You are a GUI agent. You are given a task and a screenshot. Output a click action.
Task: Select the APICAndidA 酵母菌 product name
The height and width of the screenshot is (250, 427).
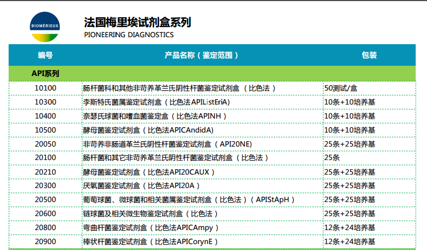tap(148, 130)
